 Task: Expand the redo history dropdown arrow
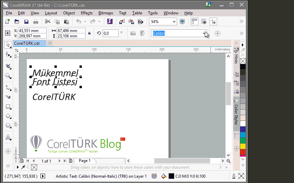(99, 22)
